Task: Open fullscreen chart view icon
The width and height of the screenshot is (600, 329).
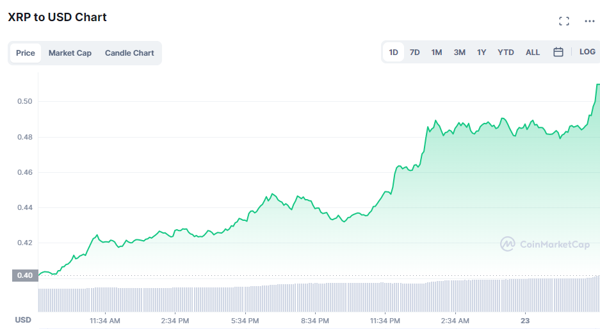Action: tap(564, 21)
